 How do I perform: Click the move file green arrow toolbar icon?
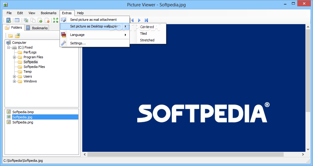point(40,20)
